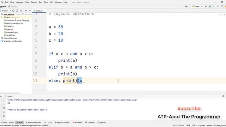226x127 pixels.
Task: Open Search Everywhere magnifier icon
Action: [x=222, y=6]
